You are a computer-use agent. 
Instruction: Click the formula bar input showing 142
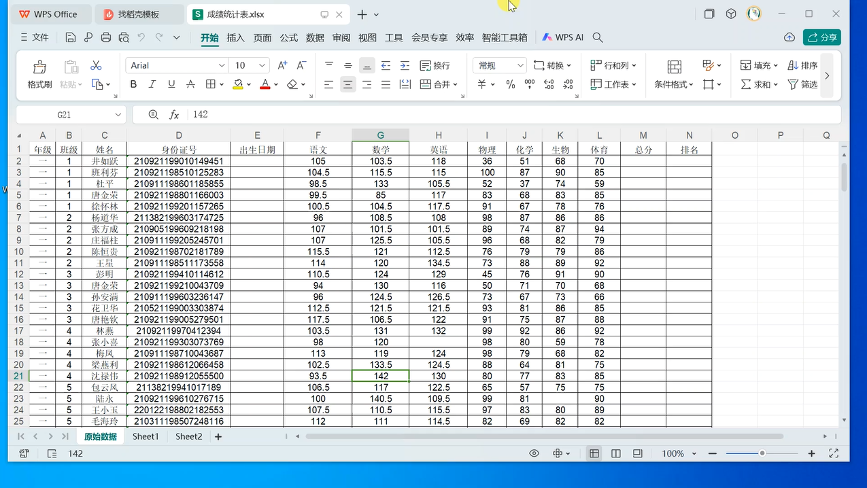(x=476, y=115)
